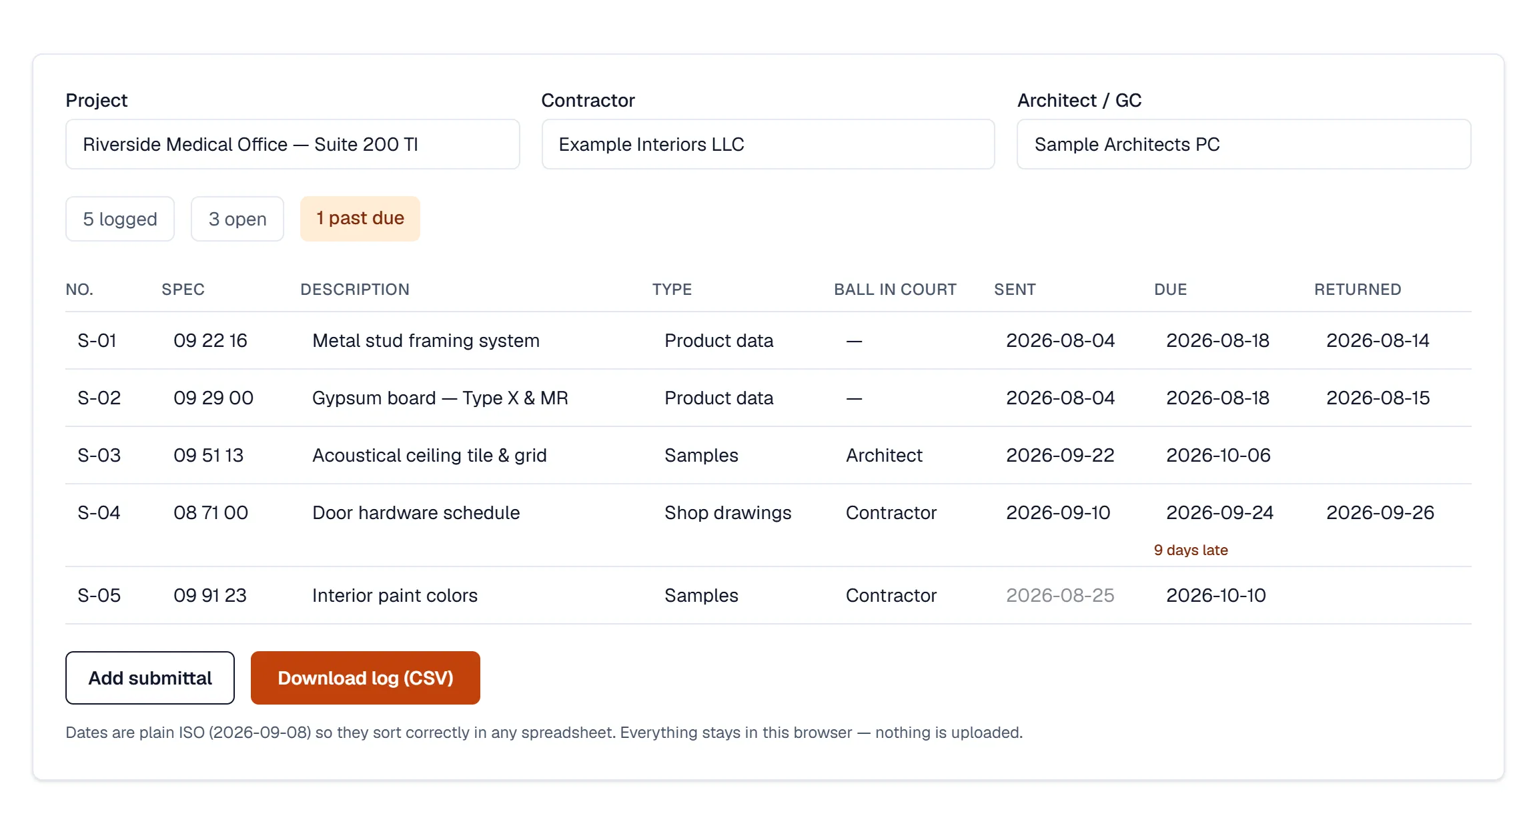Screen dimensions: 1537x834
Task: Click the Project name input field
Action: tap(292, 144)
